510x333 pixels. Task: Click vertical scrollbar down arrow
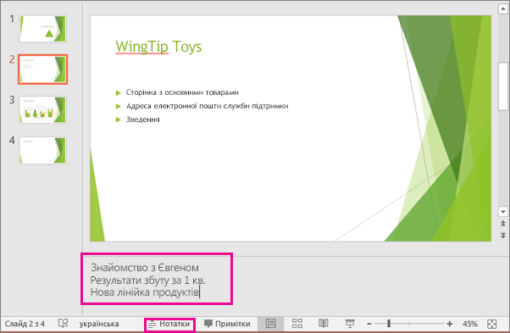(x=503, y=212)
